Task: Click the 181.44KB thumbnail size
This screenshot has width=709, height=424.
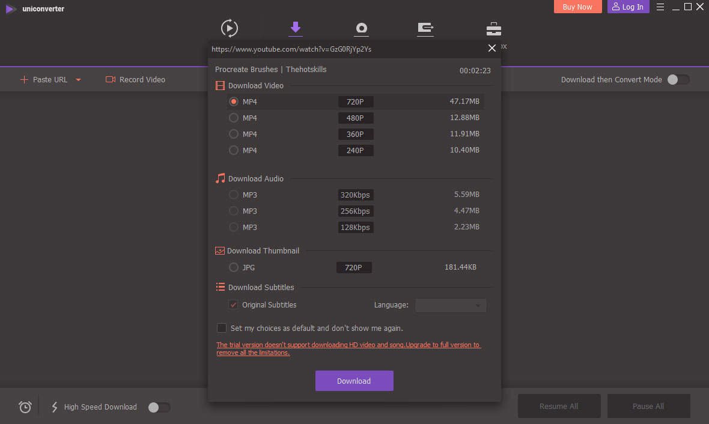Action: point(460,267)
